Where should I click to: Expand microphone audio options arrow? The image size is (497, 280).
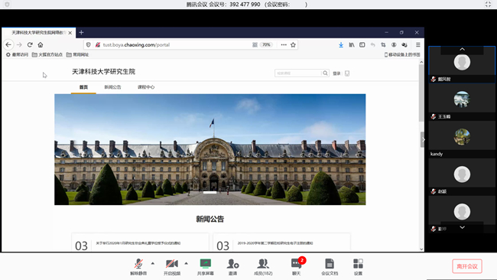pos(153,263)
